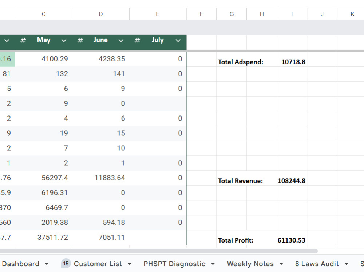Click the # number-type icon beside June
The width and height of the screenshot is (364, 272).
click(80, 40)
